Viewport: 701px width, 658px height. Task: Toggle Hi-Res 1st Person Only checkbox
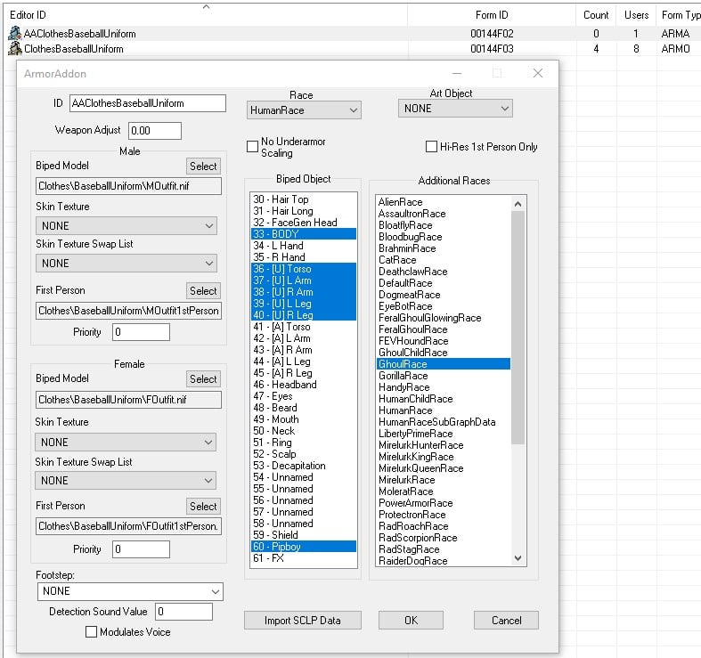[431, 147]
